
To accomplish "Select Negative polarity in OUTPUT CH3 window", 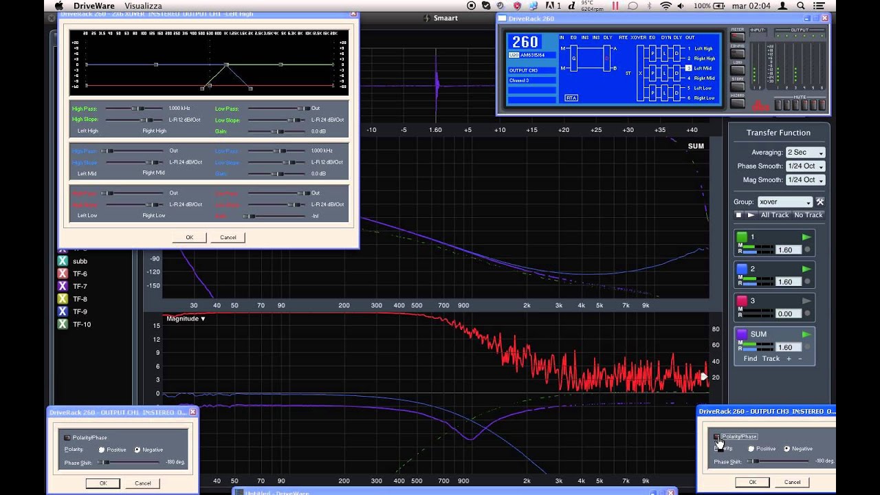I will coord(786,448).
